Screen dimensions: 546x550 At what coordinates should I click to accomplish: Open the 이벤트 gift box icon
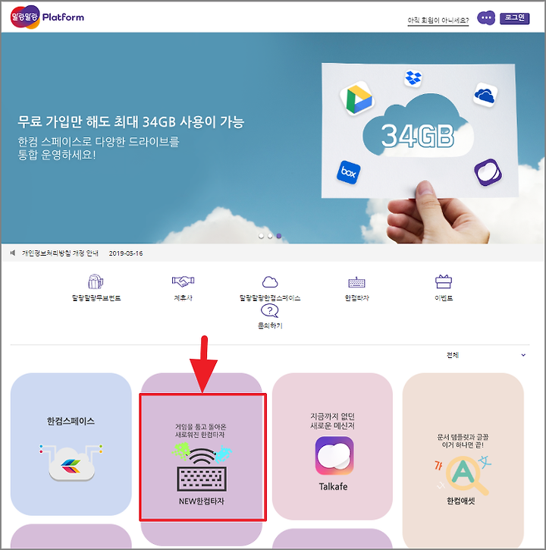click(x=444, y=281)
